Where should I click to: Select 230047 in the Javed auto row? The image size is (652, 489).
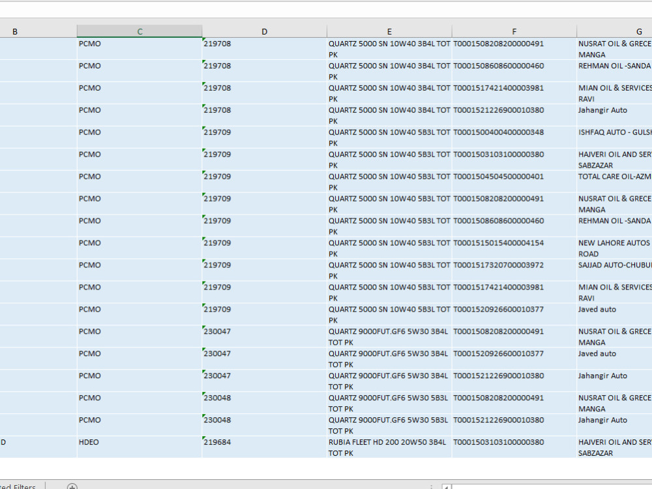[265, 359]
